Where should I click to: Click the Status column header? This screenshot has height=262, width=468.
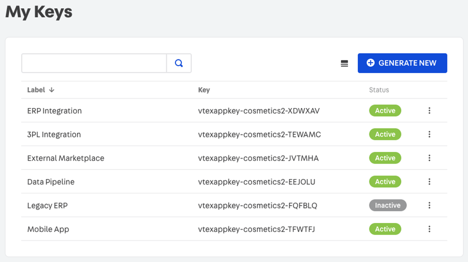pos(379,90)
